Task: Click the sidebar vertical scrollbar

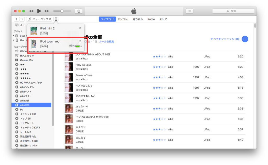Action: pyautogui.click(x=53, y=89)
